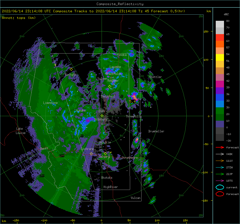The image size is (240, 224).
Task: Click the yellow diamond marker near RockyMH
Action: click(71, 70)
